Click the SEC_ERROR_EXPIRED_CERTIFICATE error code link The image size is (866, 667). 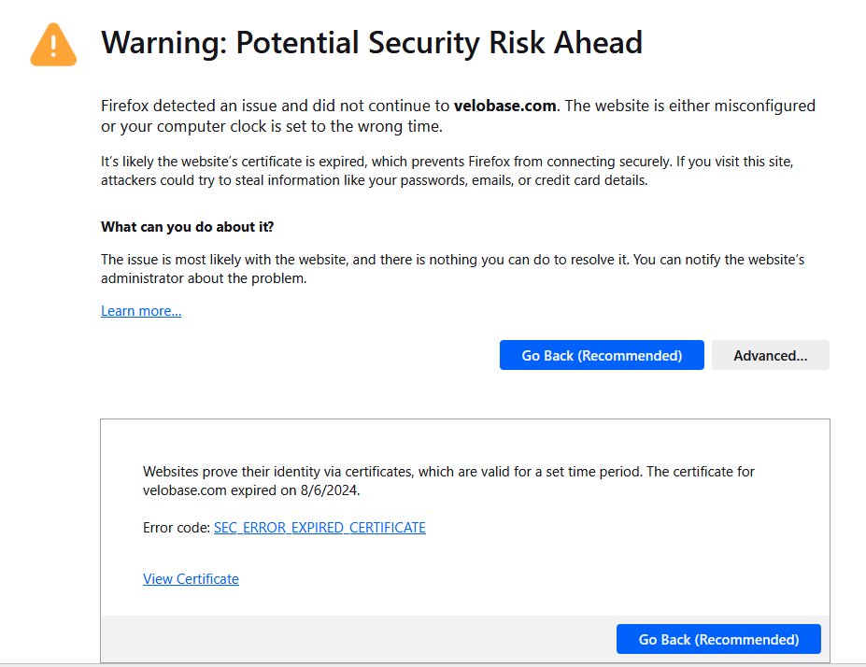(x=319, y=528)
